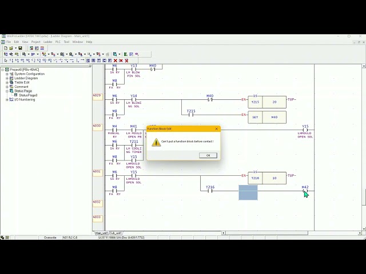Switch to the Sub_unit1 tab
Image resolution: width=366 pixels, height=274 pixels.
pyautogui.click(x=116, y=233)
